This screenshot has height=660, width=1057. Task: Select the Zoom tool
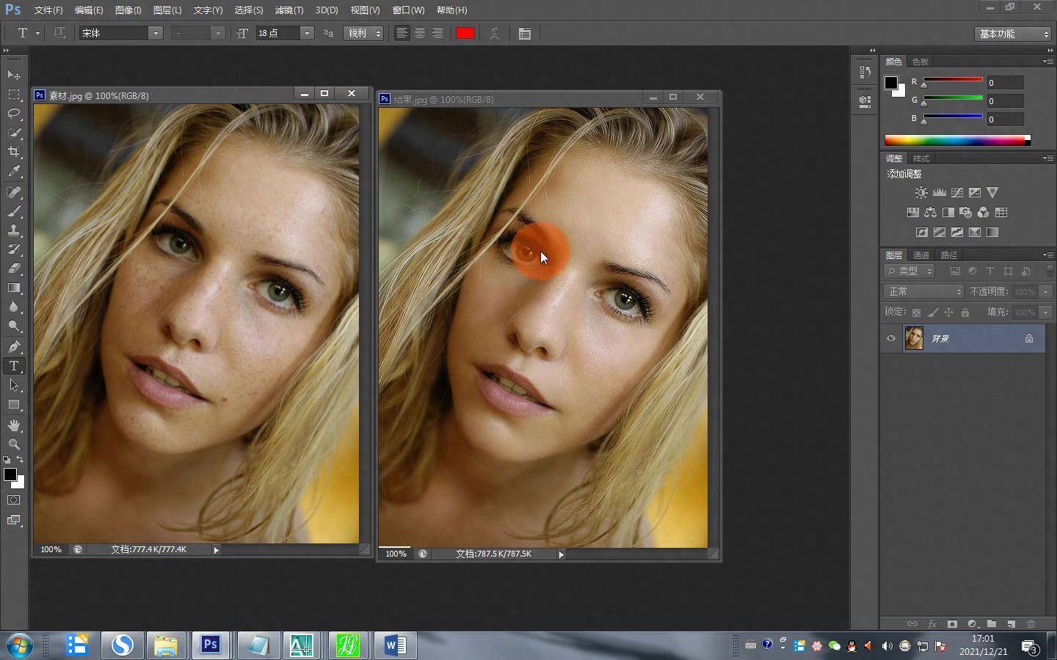pos(14,444)
